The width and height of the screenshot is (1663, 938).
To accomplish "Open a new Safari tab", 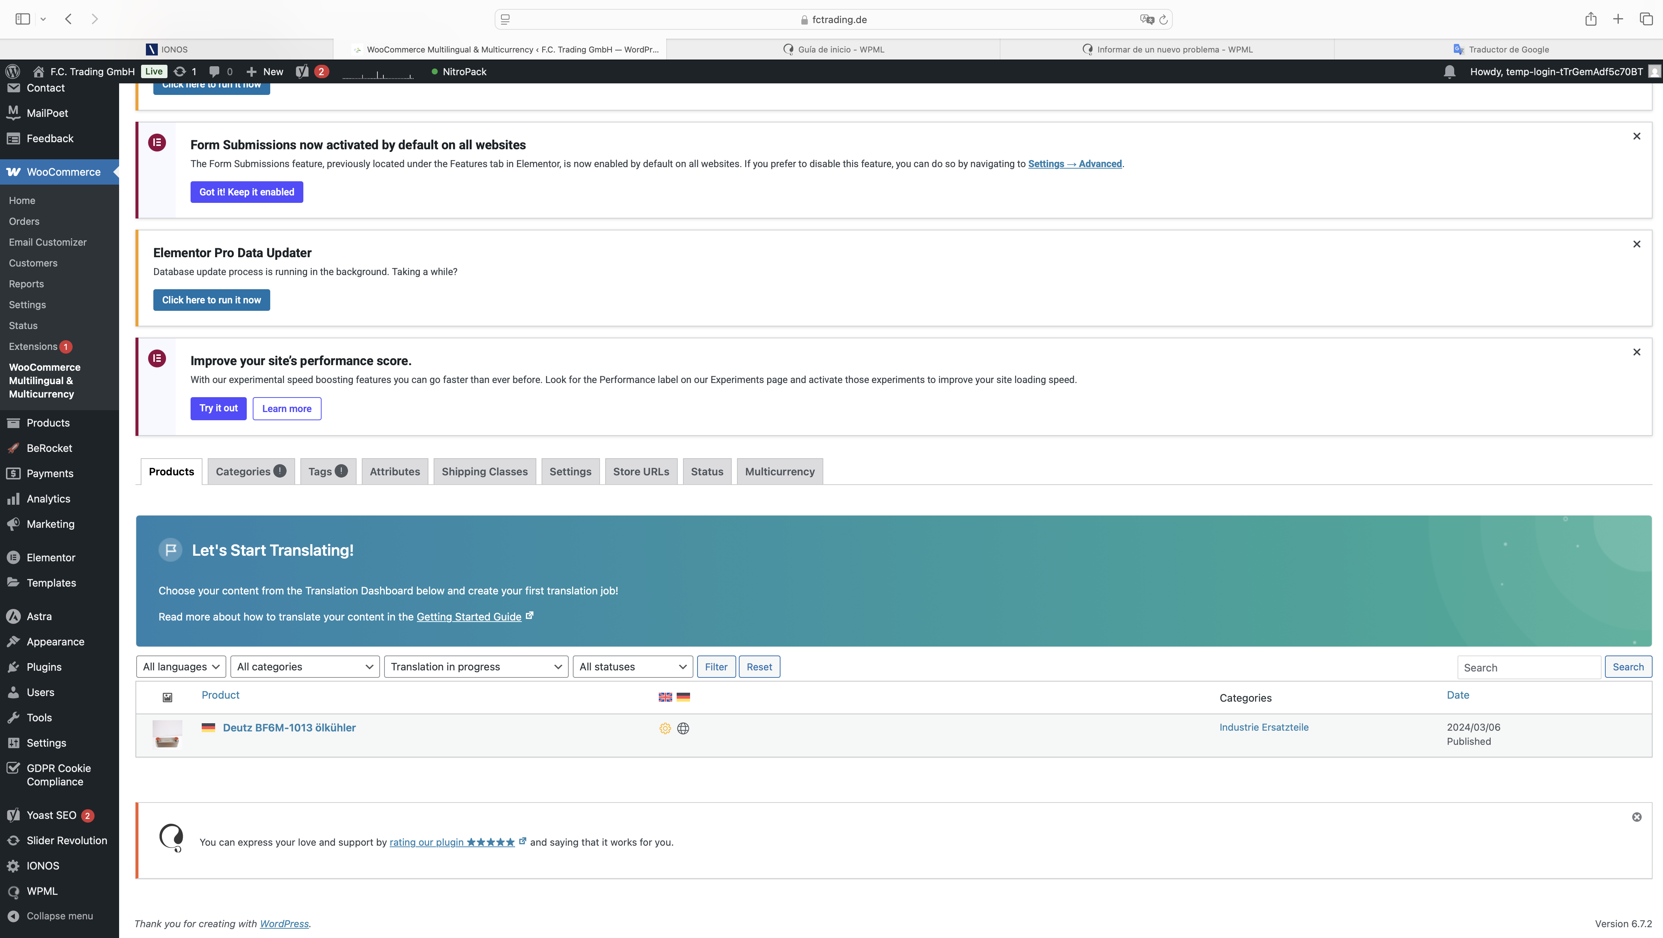I will pos(1618,19).
